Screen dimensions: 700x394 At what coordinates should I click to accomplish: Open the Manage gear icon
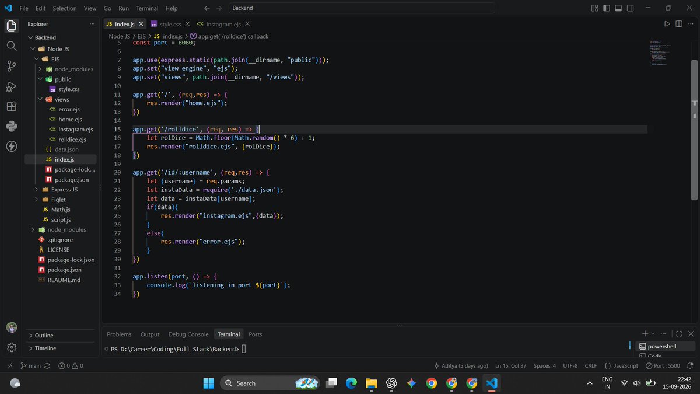pos(11,347)
